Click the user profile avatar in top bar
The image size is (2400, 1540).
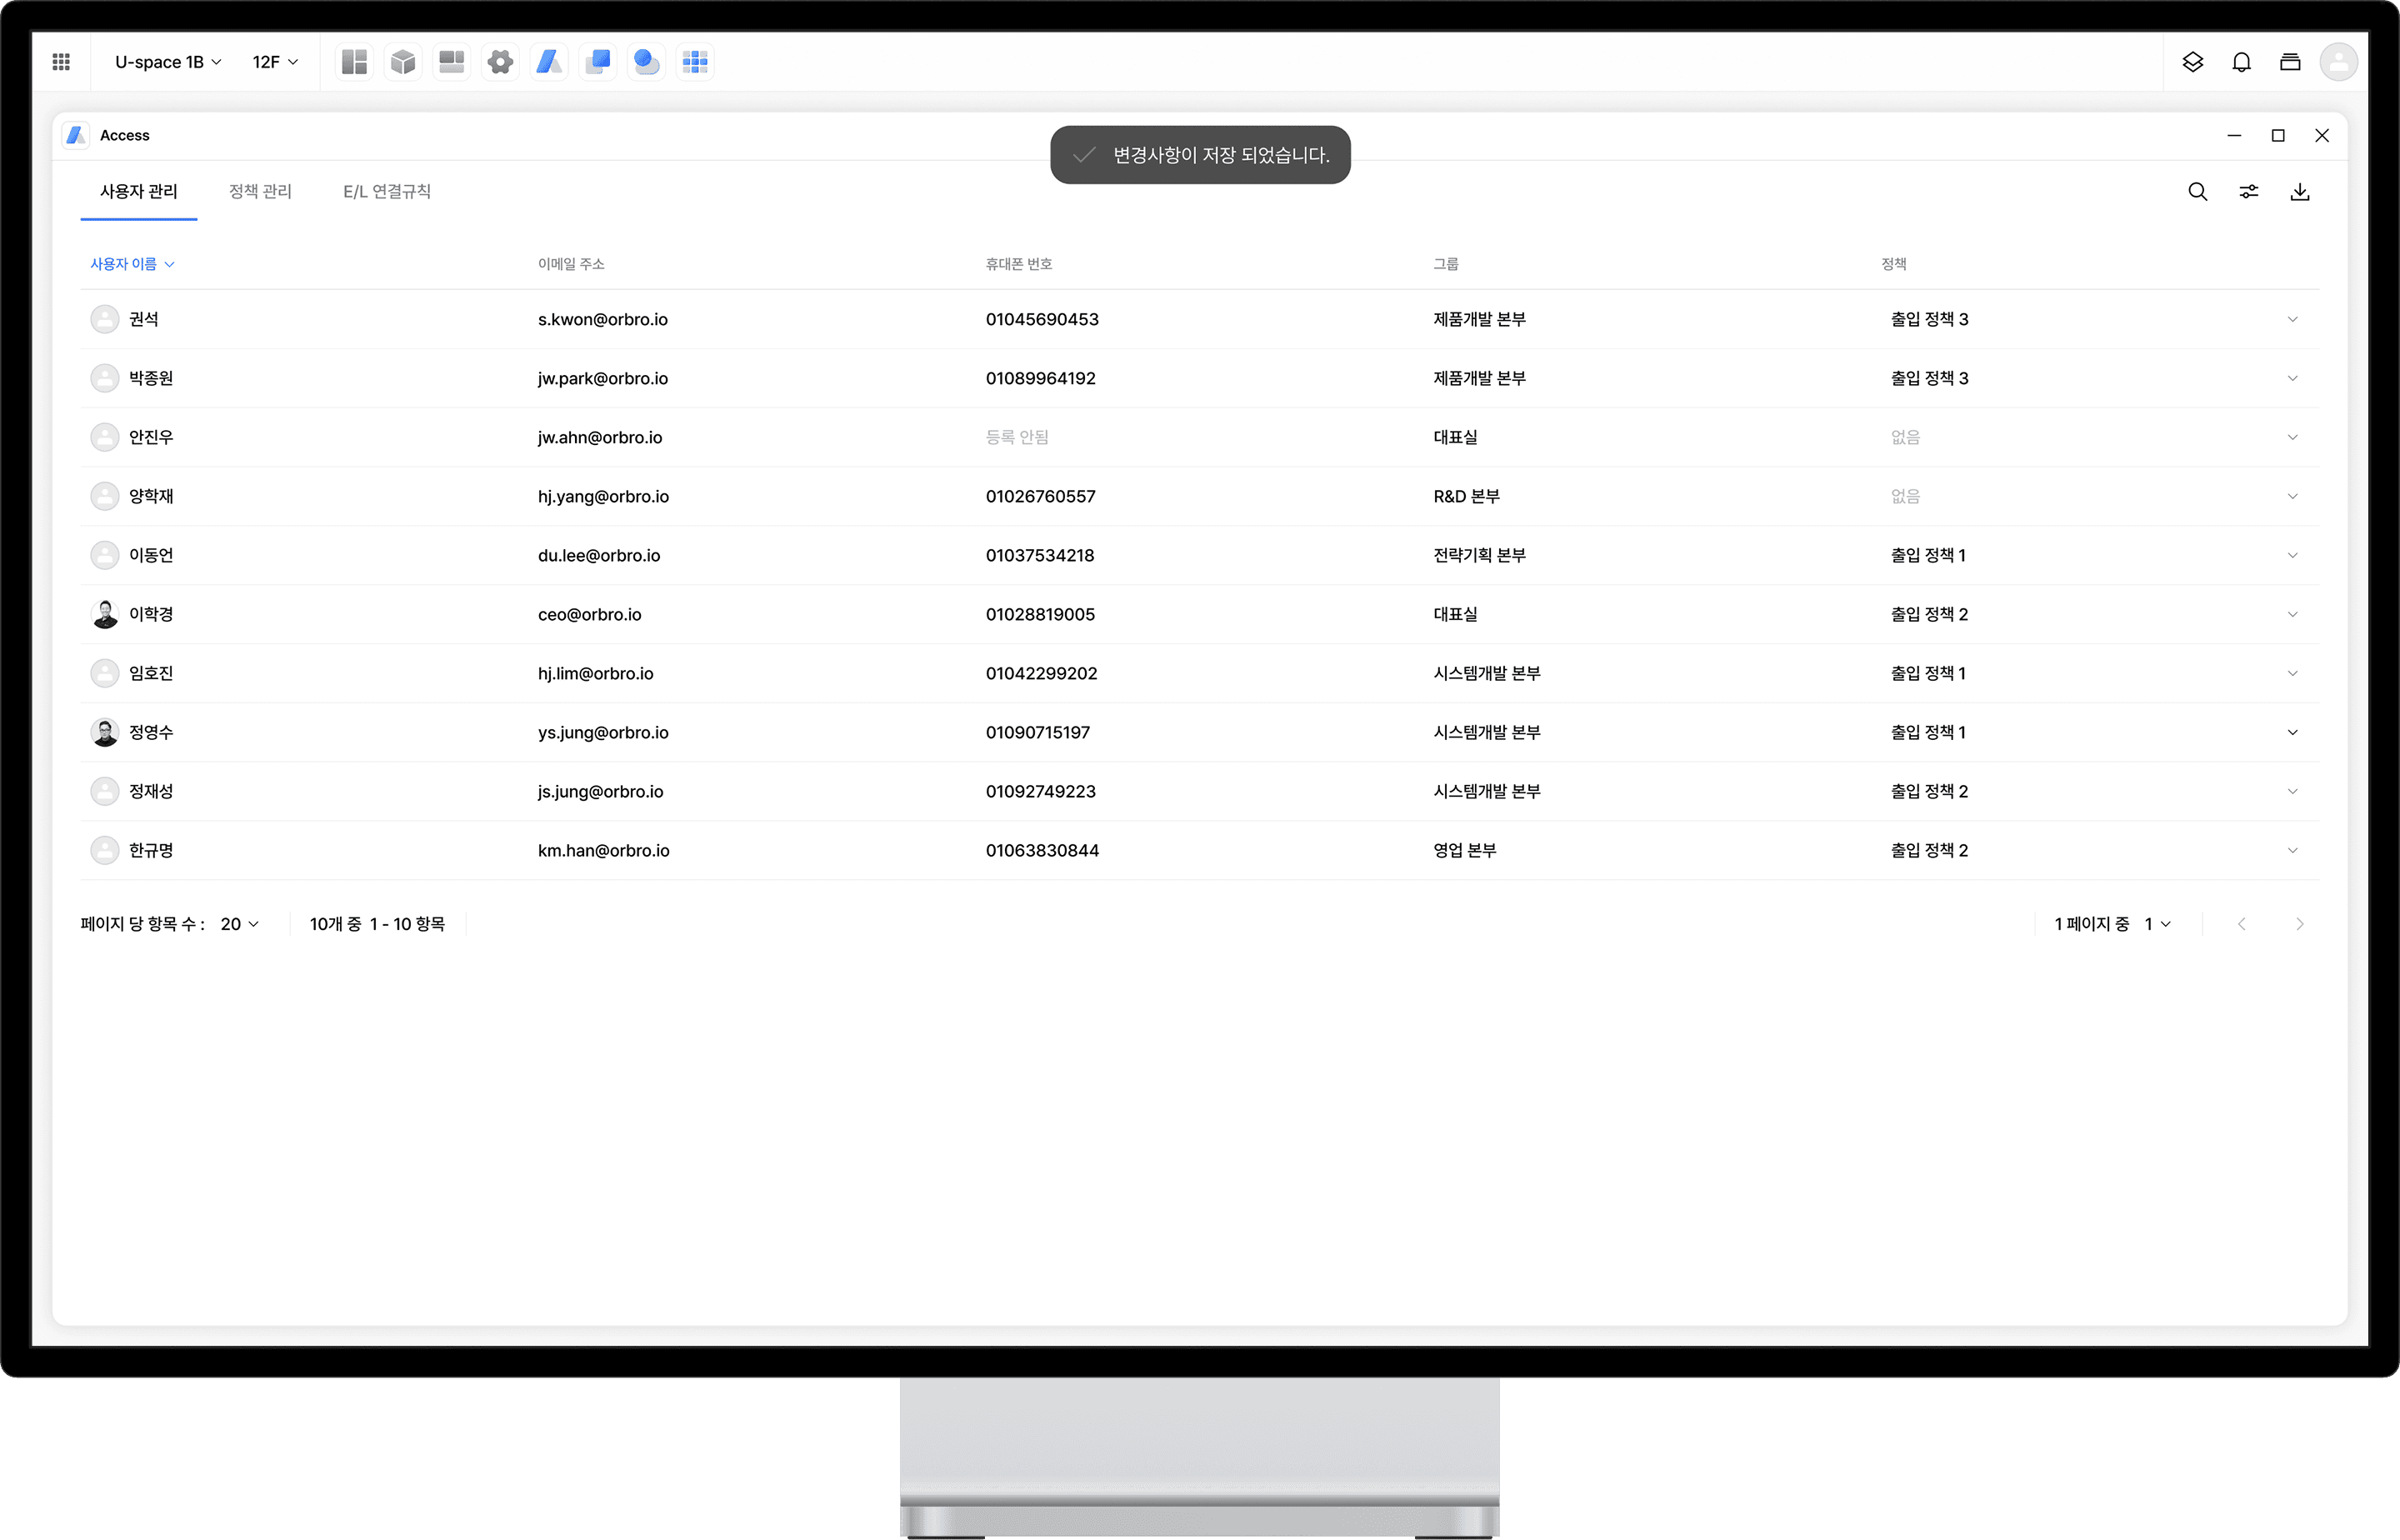2338,62
